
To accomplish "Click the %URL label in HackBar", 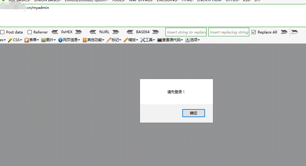I will point(104,32).
